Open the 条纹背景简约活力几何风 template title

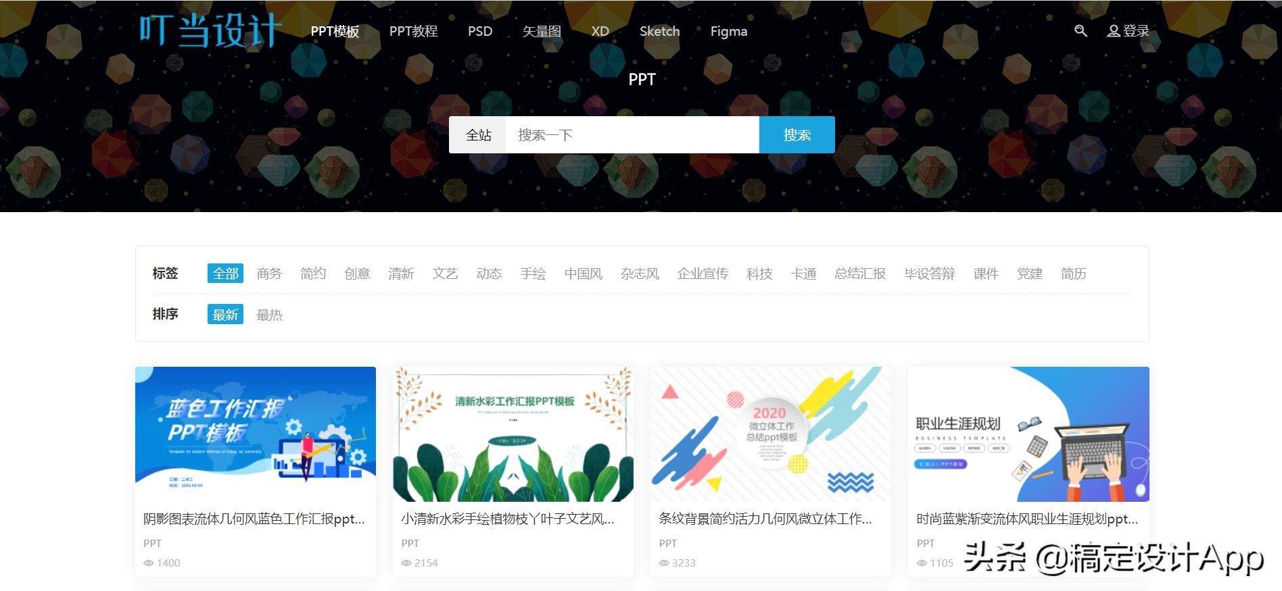765,519
